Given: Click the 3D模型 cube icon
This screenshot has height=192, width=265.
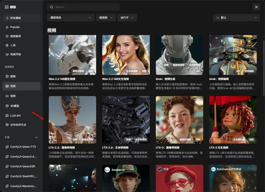Looking at the screenshot, I should pos(7,106).
